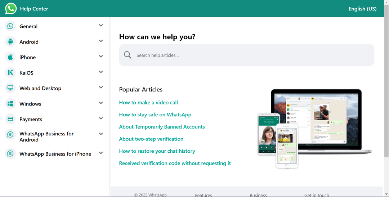Image resolution: width=389 pixels, height=197 pixels.
Task: Open the Windows help category
Action: coord(30,104)
